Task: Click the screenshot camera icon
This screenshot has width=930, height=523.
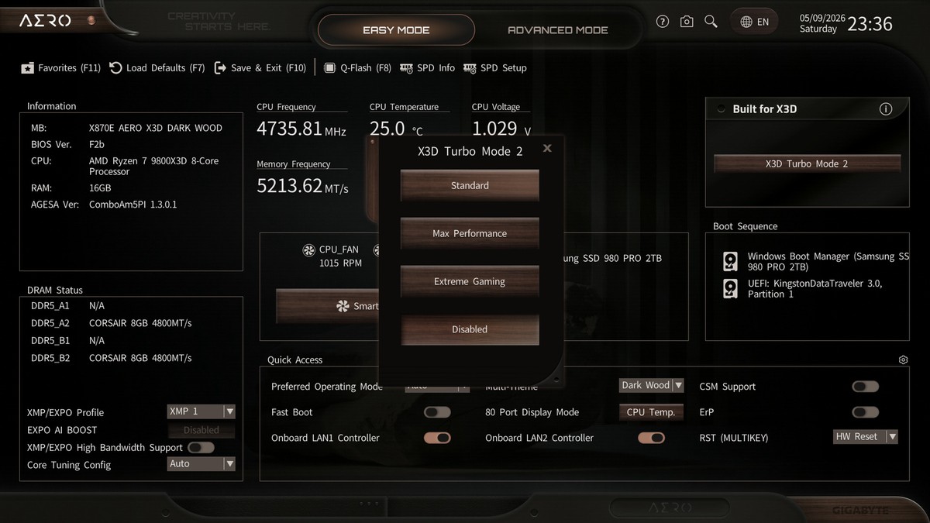Action: (687, 22)
